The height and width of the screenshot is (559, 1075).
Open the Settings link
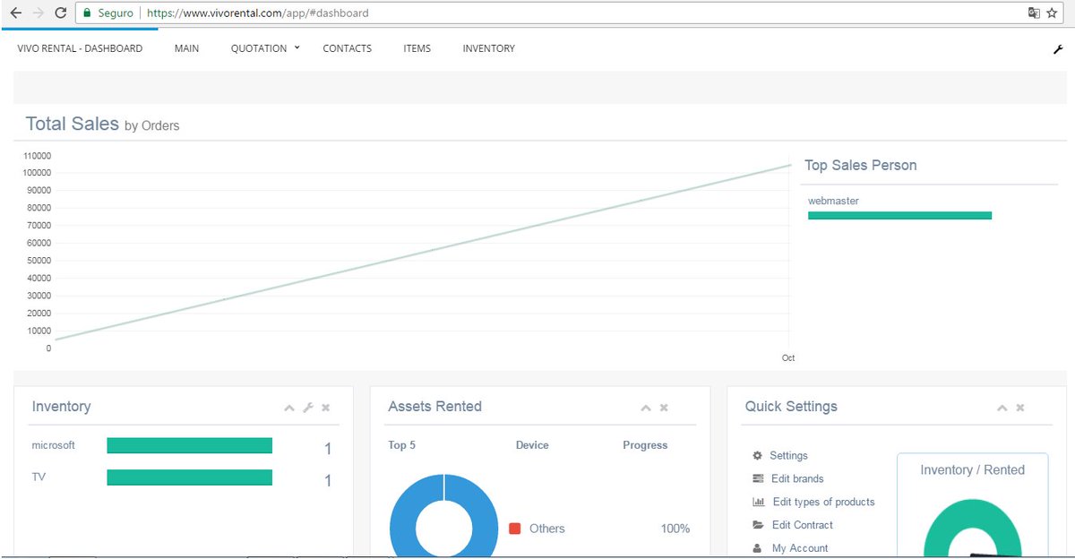[x=788, y=455]
